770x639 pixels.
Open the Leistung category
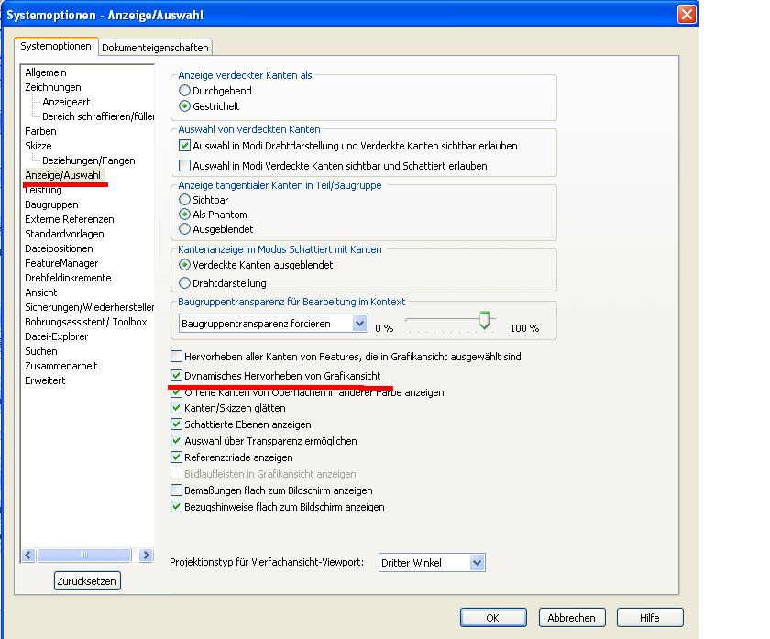[x=44, y=190]
